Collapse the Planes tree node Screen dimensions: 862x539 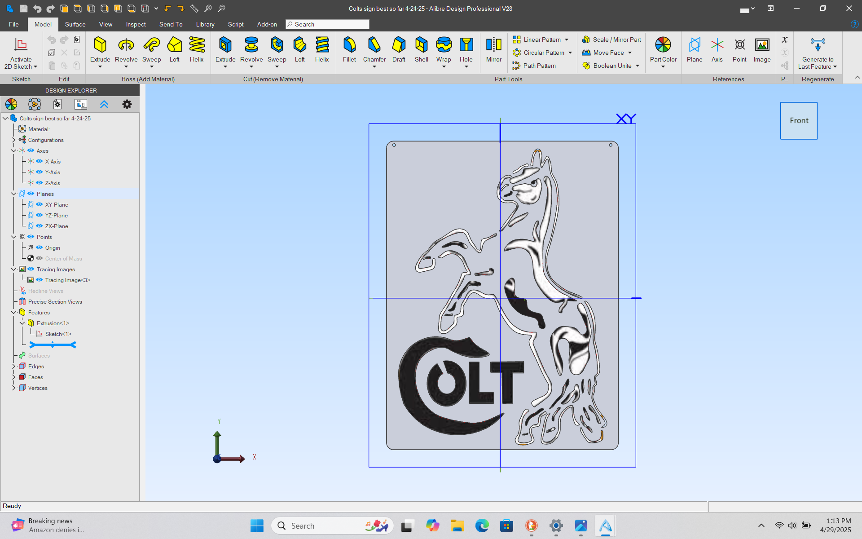pyautogui.click(x=13, y=194)
